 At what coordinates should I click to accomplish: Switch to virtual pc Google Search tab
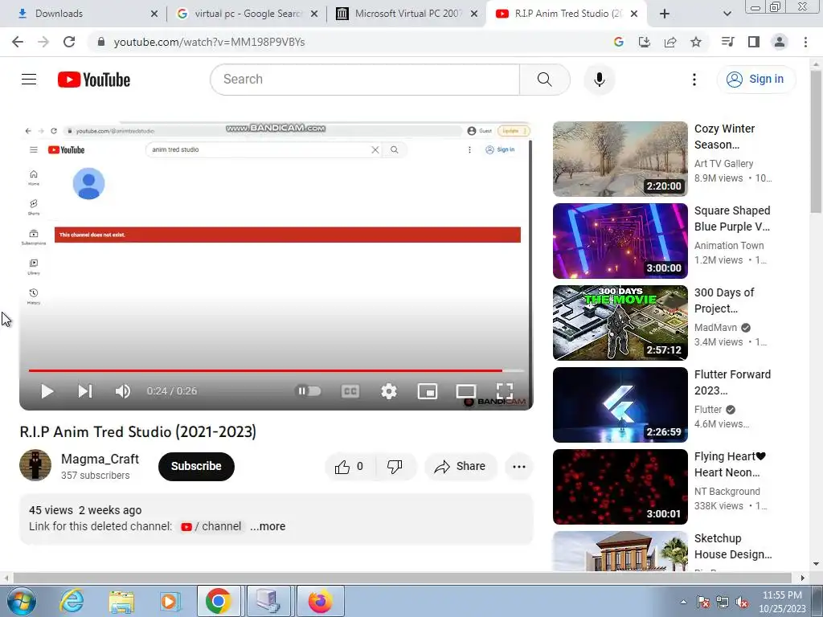tap(247, 14)
